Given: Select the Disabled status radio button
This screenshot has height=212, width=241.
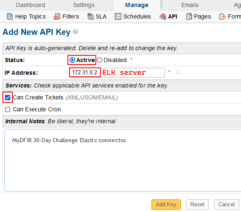Looking at the screenshot, I should (x=100, y=60).
